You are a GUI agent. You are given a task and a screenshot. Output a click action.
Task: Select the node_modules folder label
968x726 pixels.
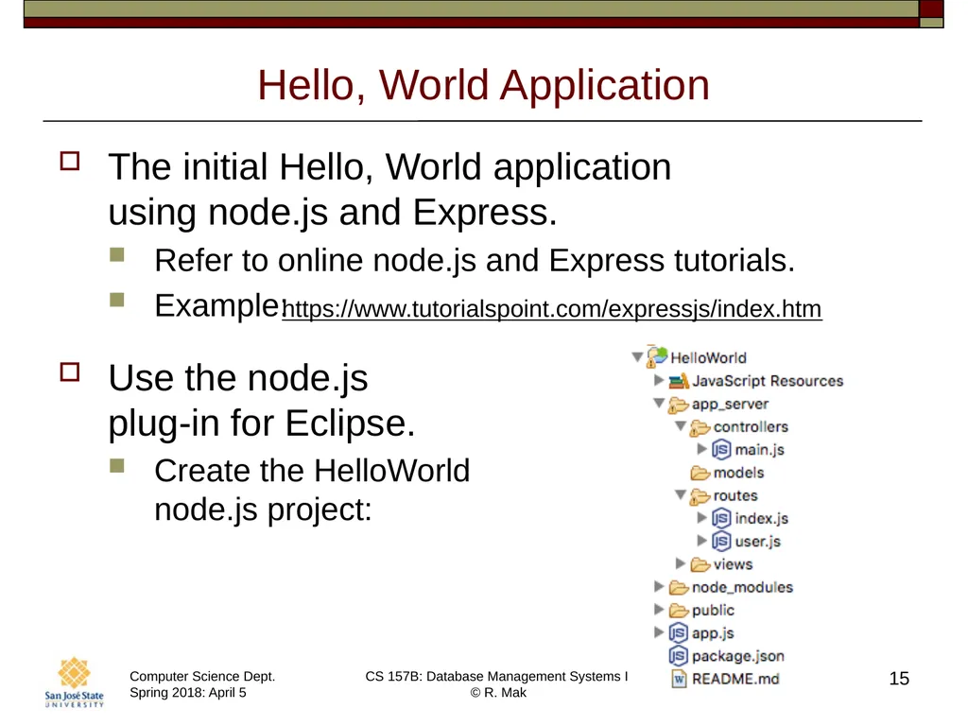click(x=743, y=587)
